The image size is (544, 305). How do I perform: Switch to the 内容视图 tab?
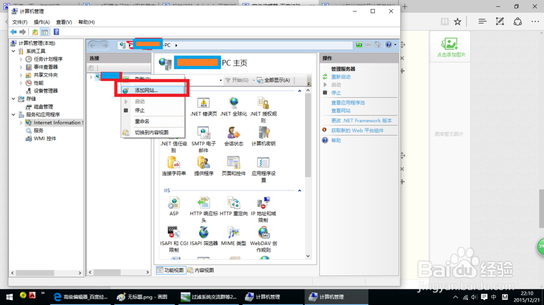[201, 270]
